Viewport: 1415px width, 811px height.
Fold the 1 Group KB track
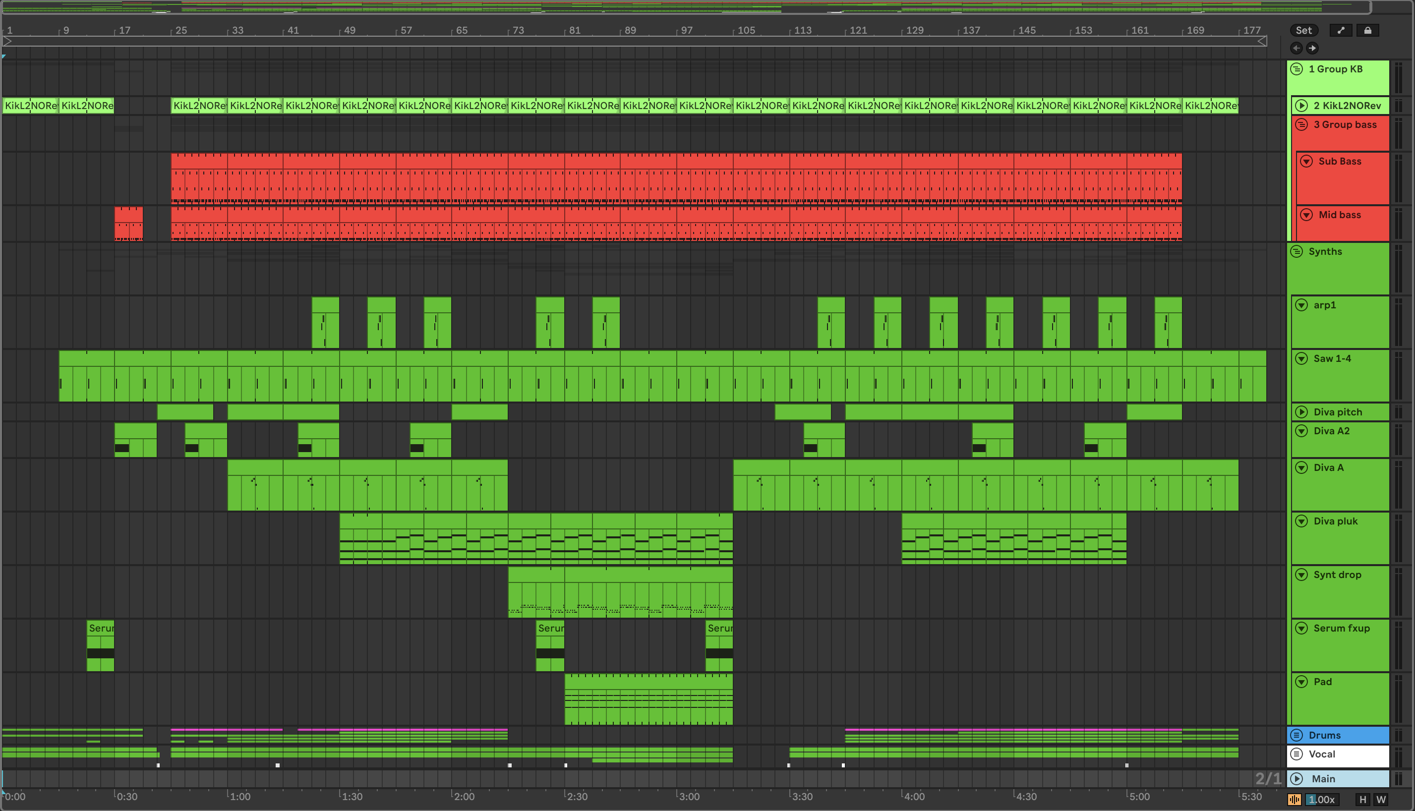pyautogui.click(x=1297, y=69)
